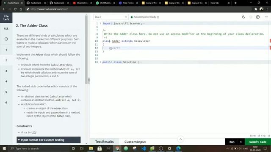Reload the page with the refresh icon
Screen dimensions: 271x152
[15, 9]
